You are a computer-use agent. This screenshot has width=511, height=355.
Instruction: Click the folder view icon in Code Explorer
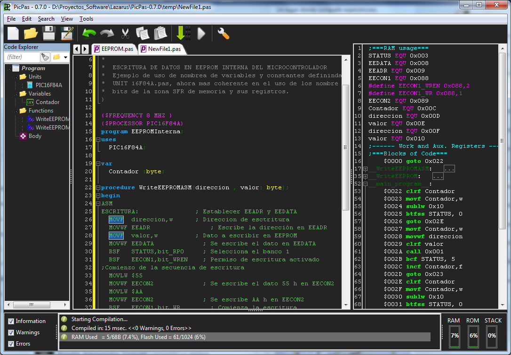(57, 57)
